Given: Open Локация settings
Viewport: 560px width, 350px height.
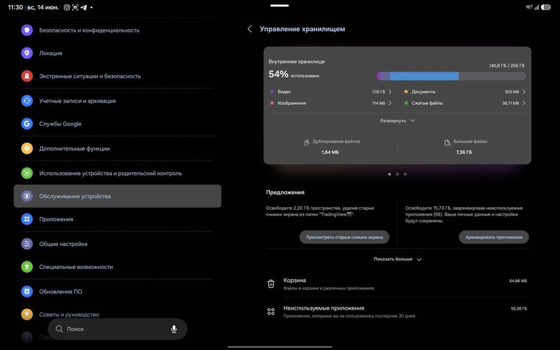Looking at the screenshot, I should [x=118, y=53].
